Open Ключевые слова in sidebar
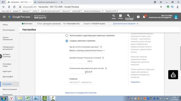 pos(7,65)
